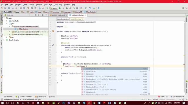This screenshot has height=105, width=188.
Task: Click the tutorial05 navigation bar breadcrumb
Action: pyautogui.click(x=78, y=12)
